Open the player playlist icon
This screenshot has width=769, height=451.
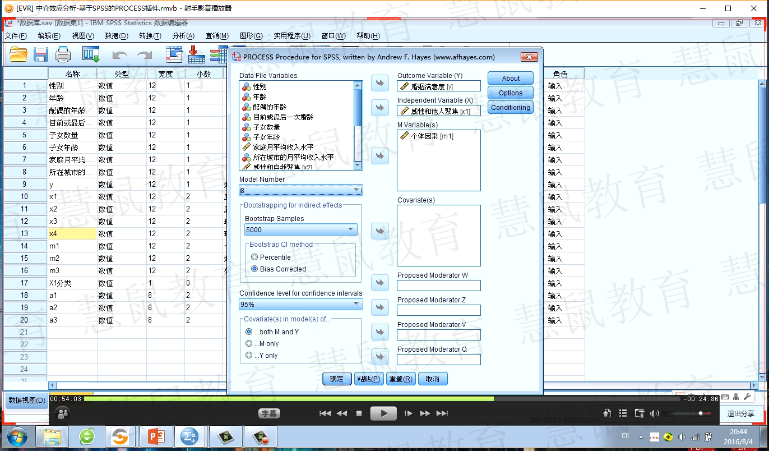click(x=623, y=413)
